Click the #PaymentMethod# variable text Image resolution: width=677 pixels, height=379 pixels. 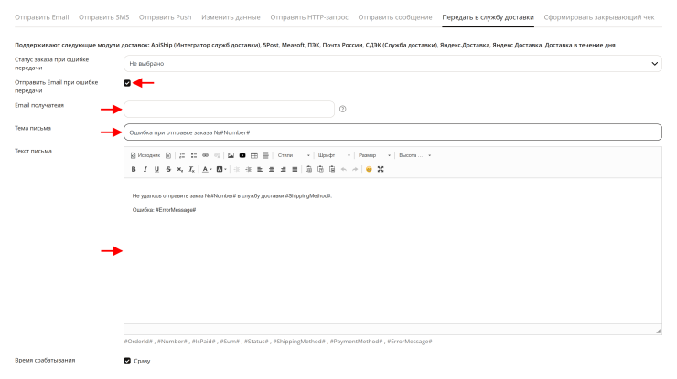point(356,342)
